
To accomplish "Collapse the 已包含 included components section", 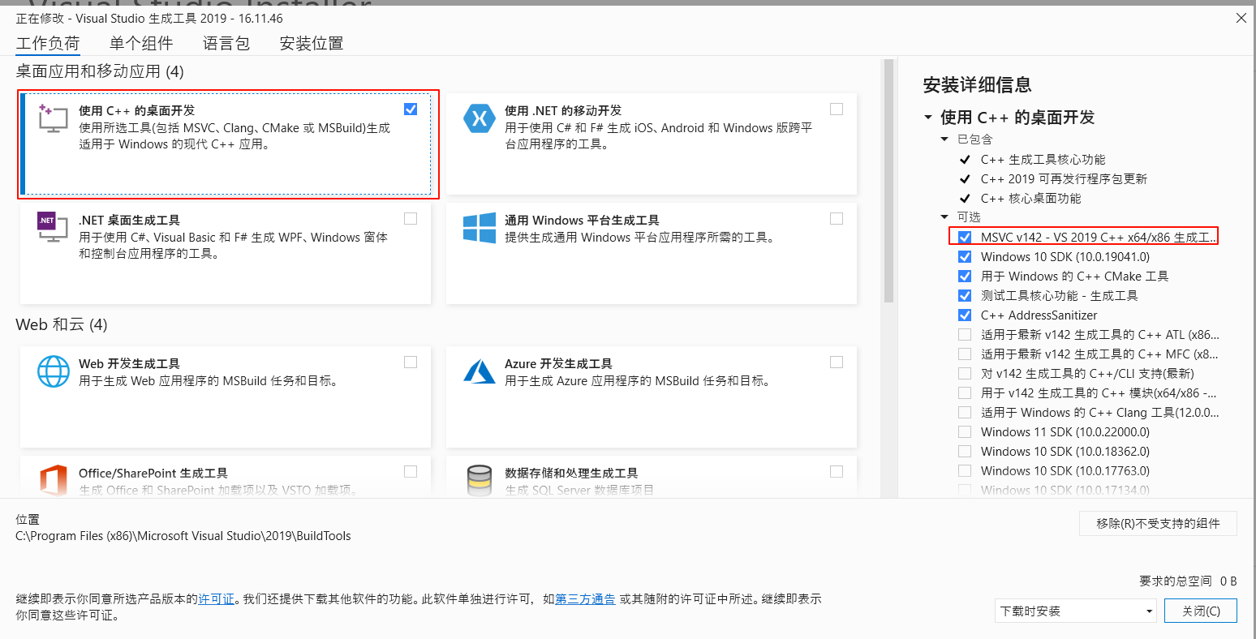I will coord(944,139).
